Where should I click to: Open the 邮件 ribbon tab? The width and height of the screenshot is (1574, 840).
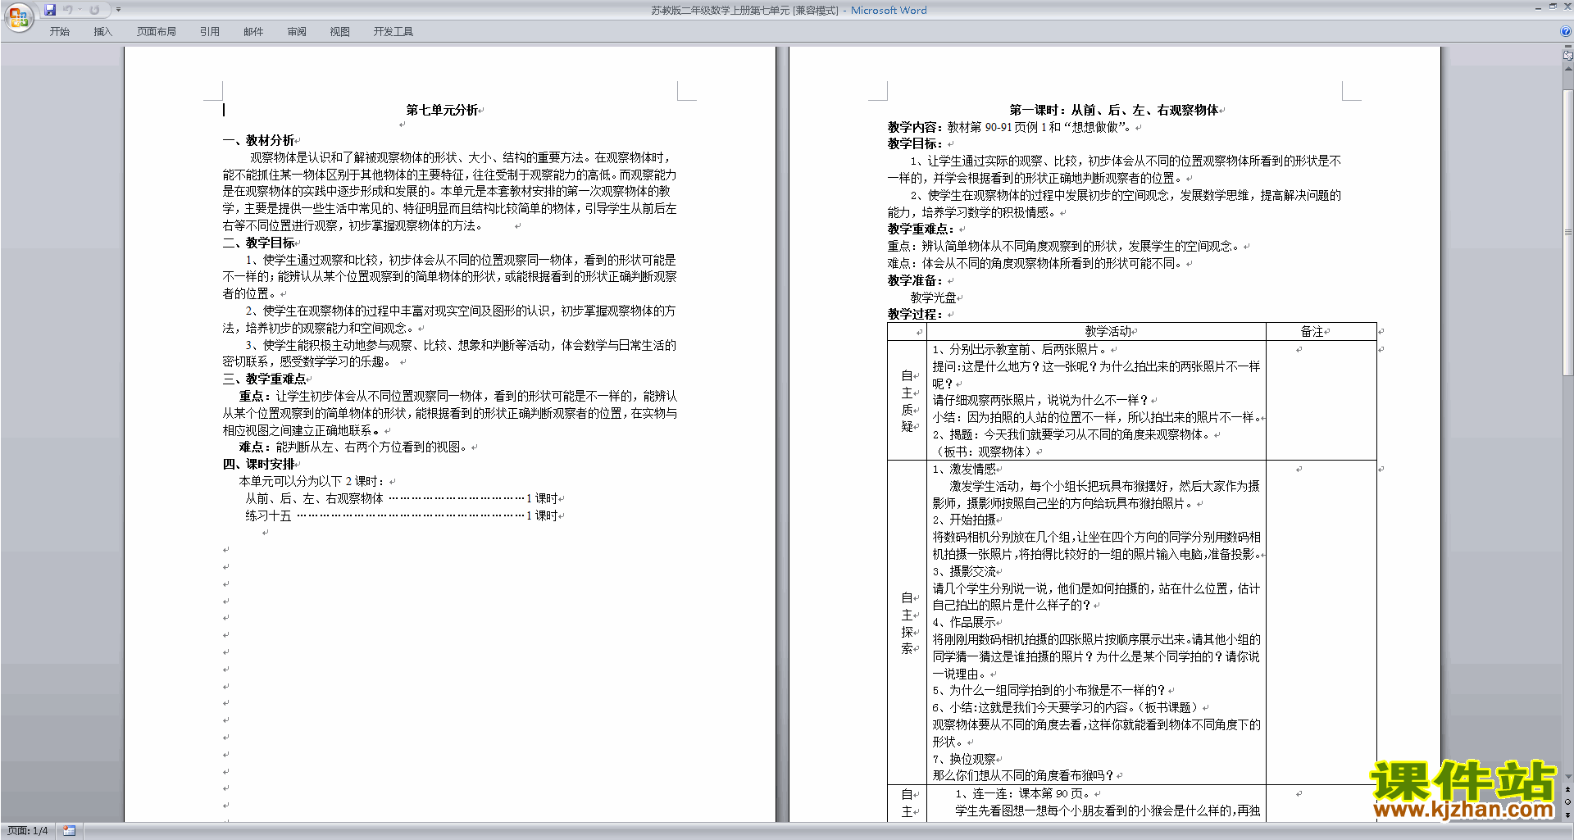[253, 32]
